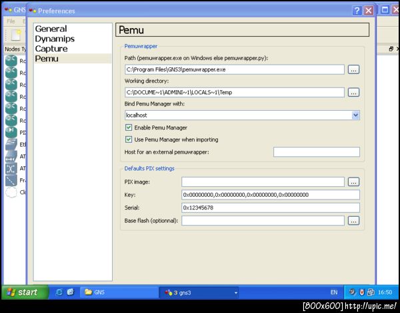
Task: Click the PIX image input field
Action: click(263, 182)
